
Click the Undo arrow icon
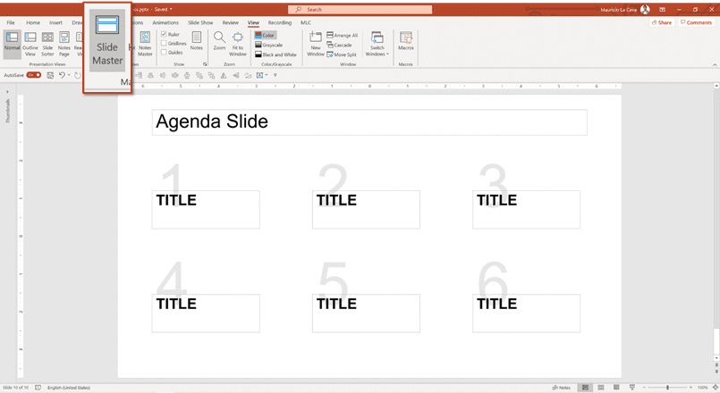(62, 75)
